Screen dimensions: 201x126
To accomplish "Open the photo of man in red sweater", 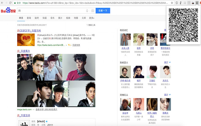I will click(x=79, y=67).
